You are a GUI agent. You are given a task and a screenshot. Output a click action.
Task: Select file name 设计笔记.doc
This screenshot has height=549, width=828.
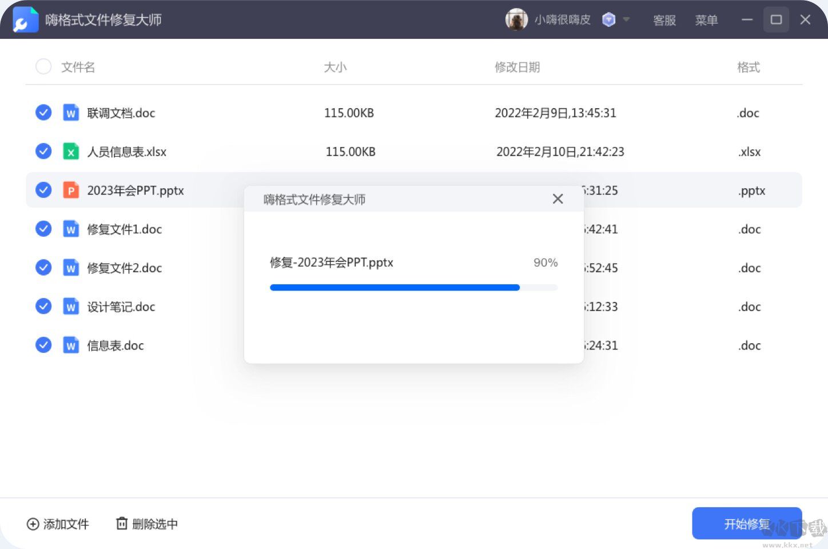point(121,307)
